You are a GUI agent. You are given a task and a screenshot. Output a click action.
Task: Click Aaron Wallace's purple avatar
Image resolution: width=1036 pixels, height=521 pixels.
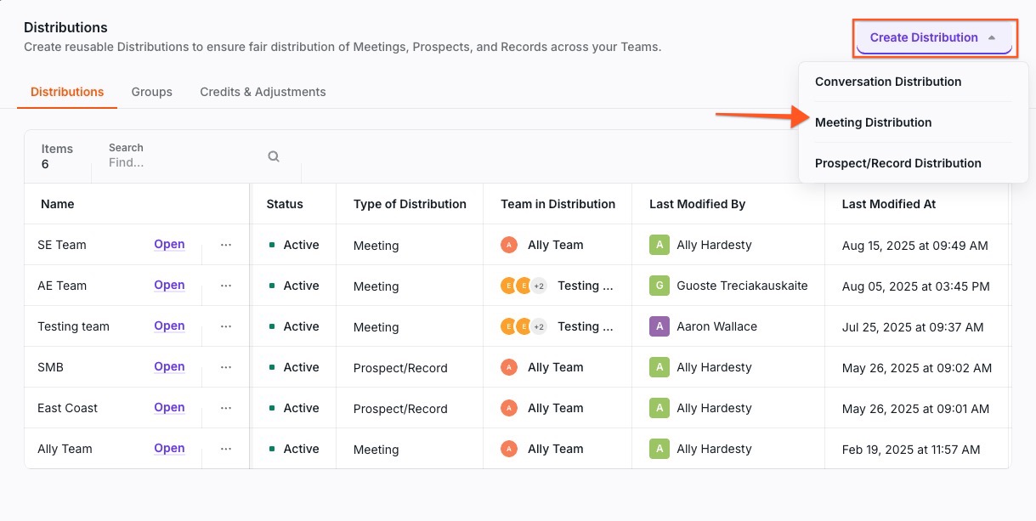coord(659,326)
